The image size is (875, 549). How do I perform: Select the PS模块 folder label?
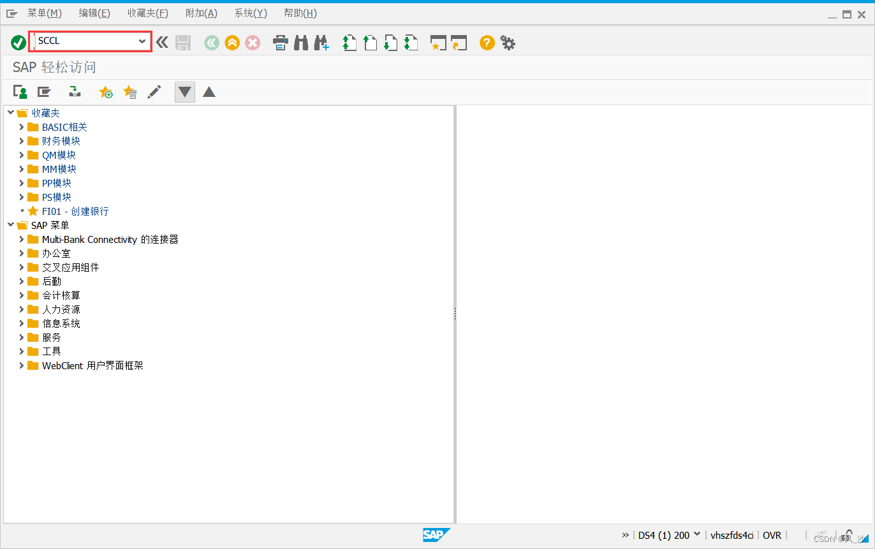tap(57, 197)
